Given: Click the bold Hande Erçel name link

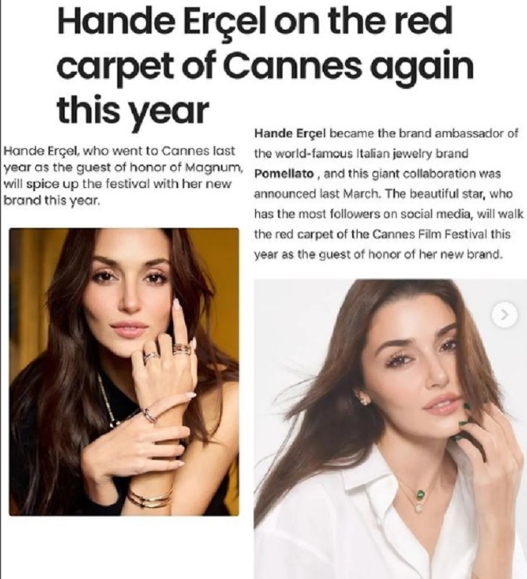Looking at the screenshot, I should [290, 133].
